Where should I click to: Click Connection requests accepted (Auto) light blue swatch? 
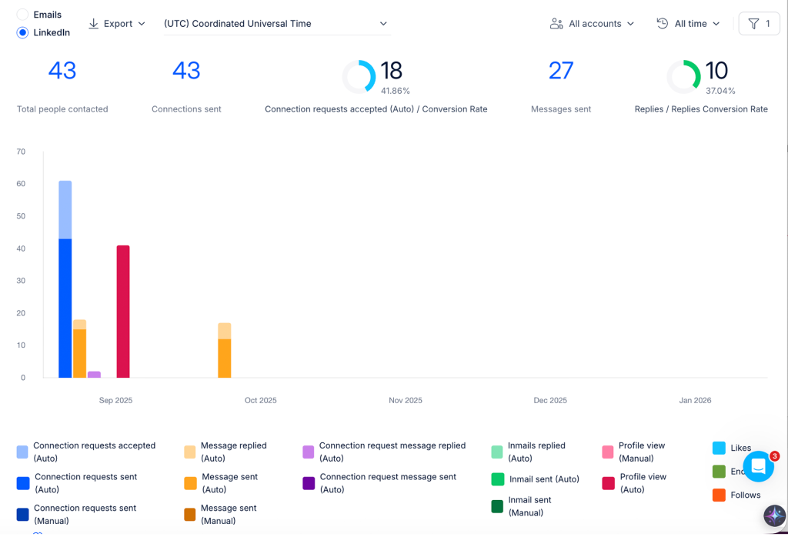[22, 452]
